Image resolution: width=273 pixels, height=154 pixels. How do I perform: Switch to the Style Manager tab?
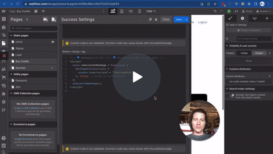tap(255, 18)
